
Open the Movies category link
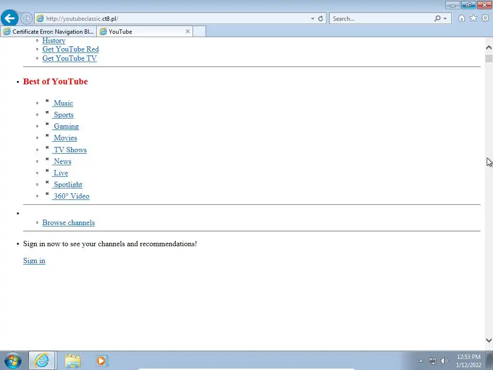pos(65,138)
